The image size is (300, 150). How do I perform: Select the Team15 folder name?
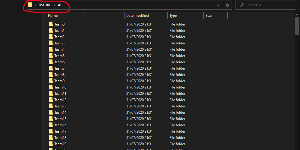click(x=60, y=119)
